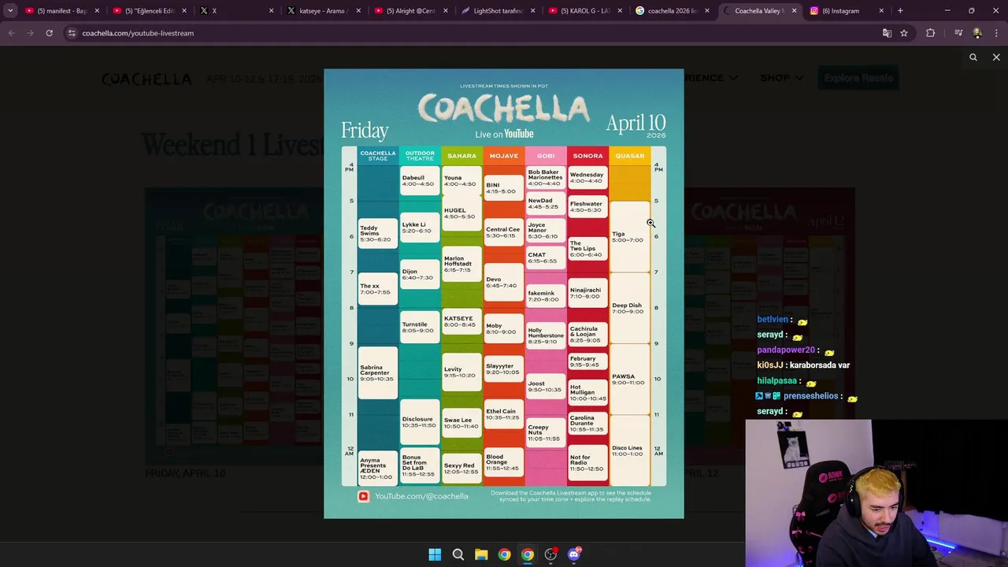Click the Ninajirachi 7:10-8:00 slot

[x=587, y=293]
